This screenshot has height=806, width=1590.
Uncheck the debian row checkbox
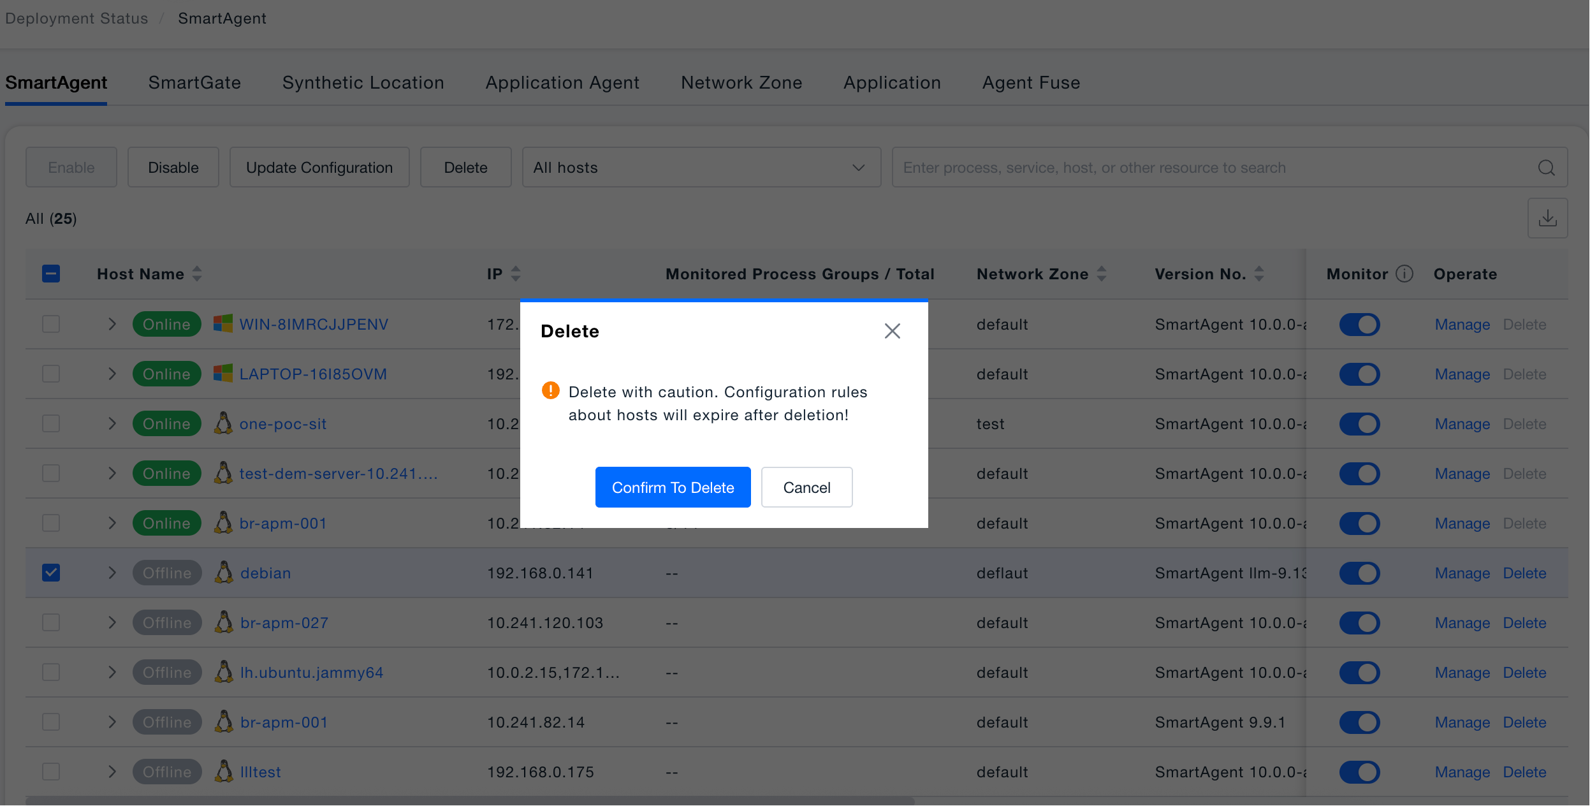(x=51, y=573)
